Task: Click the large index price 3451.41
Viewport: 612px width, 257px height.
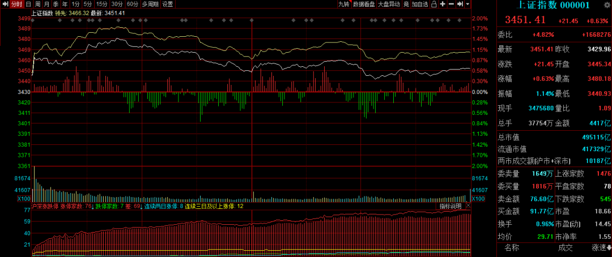Action: (525, 20)
